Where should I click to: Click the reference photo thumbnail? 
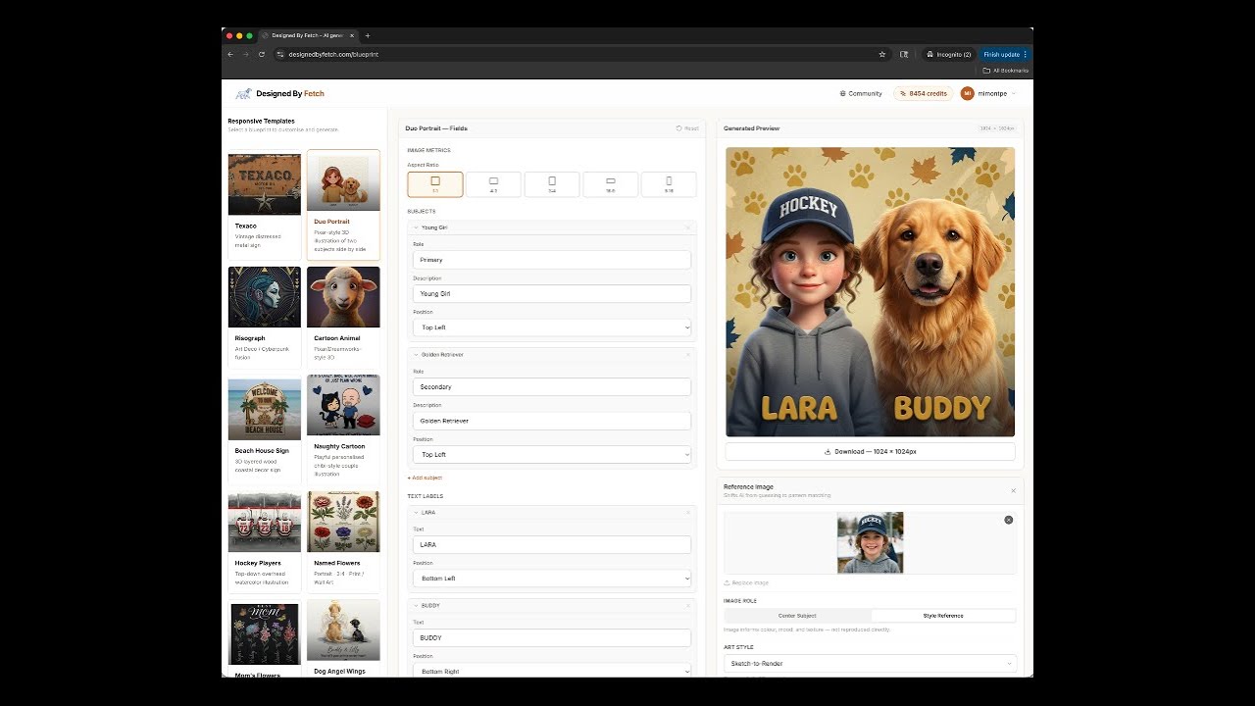tap(870, 542)
